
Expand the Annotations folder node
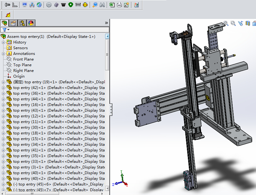3,54
